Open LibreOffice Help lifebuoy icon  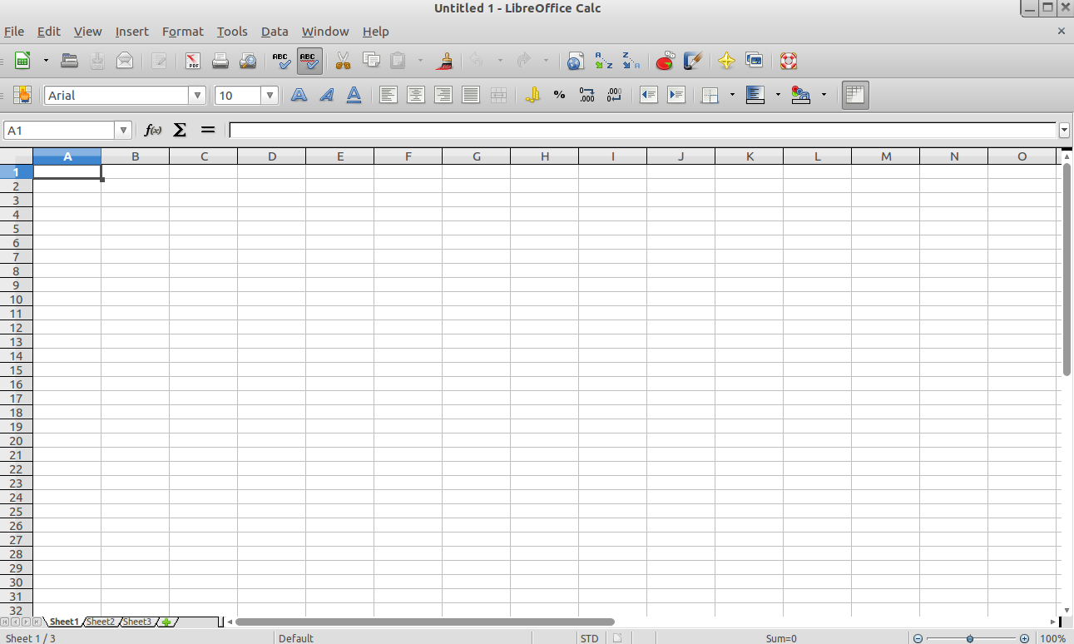(788, 61)
